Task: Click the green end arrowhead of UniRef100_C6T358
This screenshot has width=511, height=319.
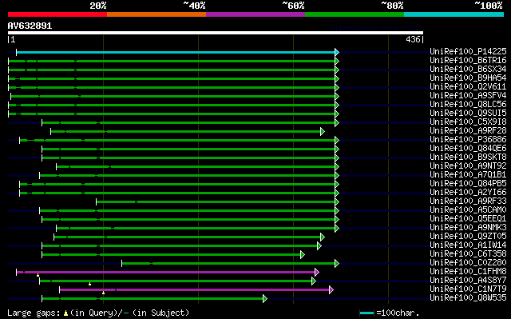Action: 303,254
